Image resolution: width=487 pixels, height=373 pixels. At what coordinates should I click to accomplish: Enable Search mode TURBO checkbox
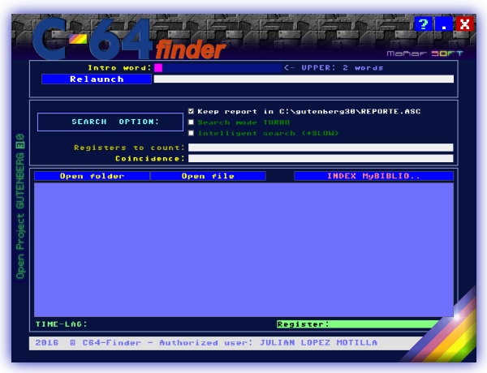click(x=191, y=122)
